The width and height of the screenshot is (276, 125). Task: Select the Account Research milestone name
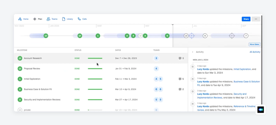33,58
